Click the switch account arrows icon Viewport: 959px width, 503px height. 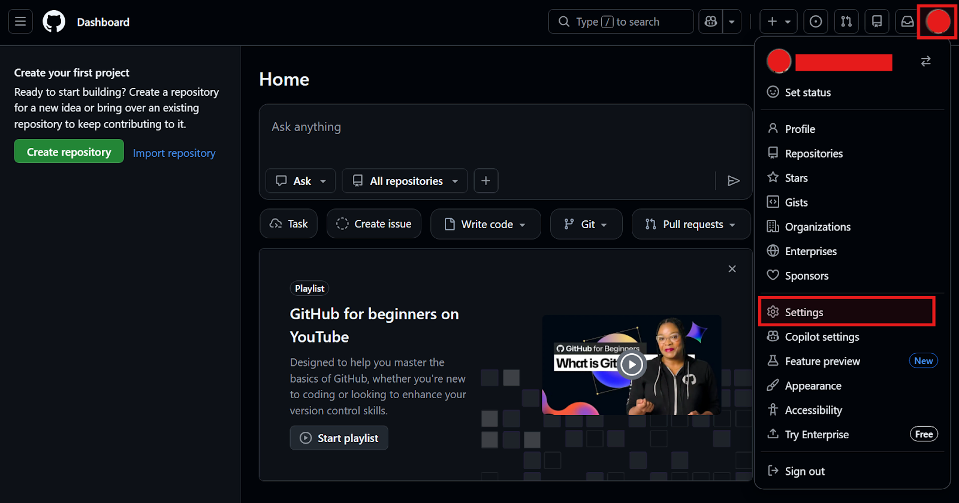click(925, 62)
